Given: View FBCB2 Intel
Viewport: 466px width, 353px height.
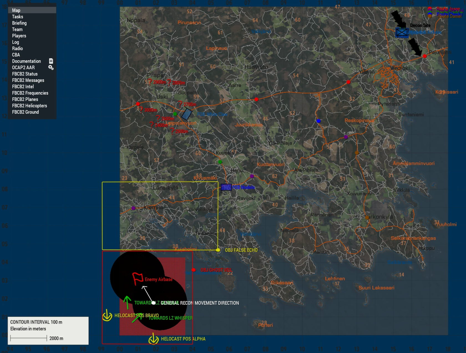Looking at the screenshot, I should coord(23,86).
